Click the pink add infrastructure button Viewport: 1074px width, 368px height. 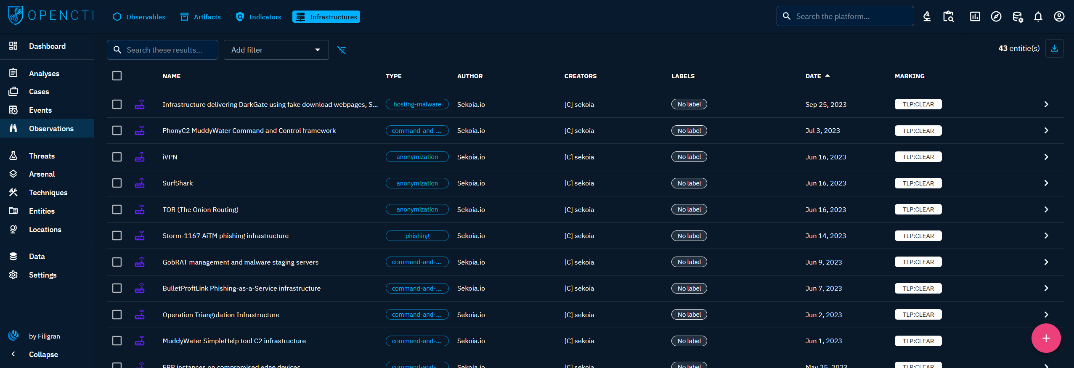[1045, 338]
